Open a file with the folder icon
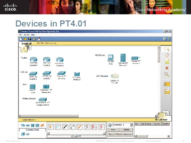The image size is (191, 143). pyautogui.click(x=25, y=39)
